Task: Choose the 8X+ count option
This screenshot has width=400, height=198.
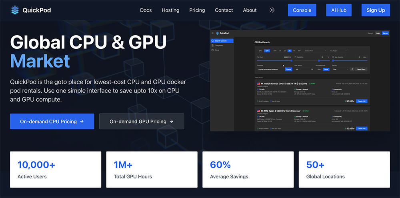Action: click(x=299, y=51)
